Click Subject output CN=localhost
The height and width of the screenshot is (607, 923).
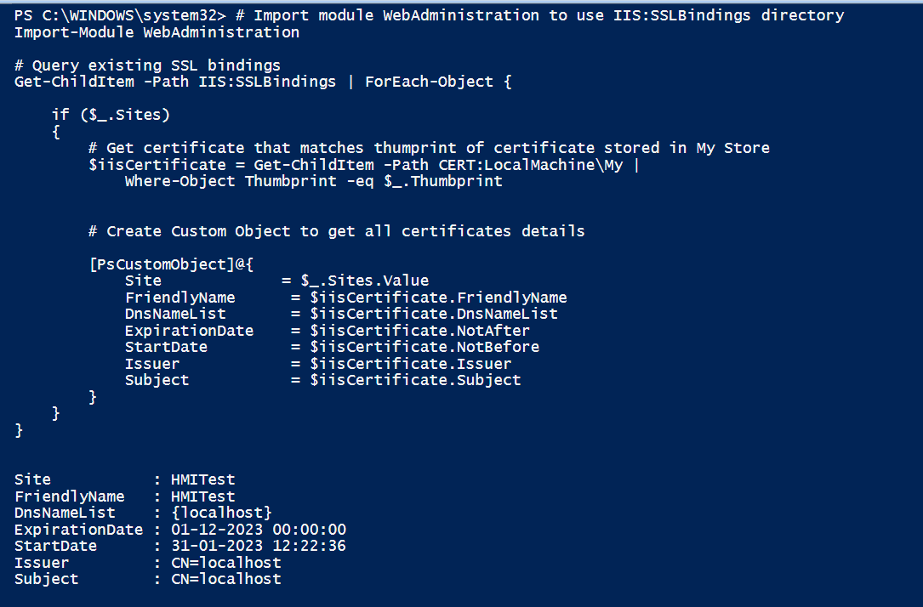tap(226, 579)
